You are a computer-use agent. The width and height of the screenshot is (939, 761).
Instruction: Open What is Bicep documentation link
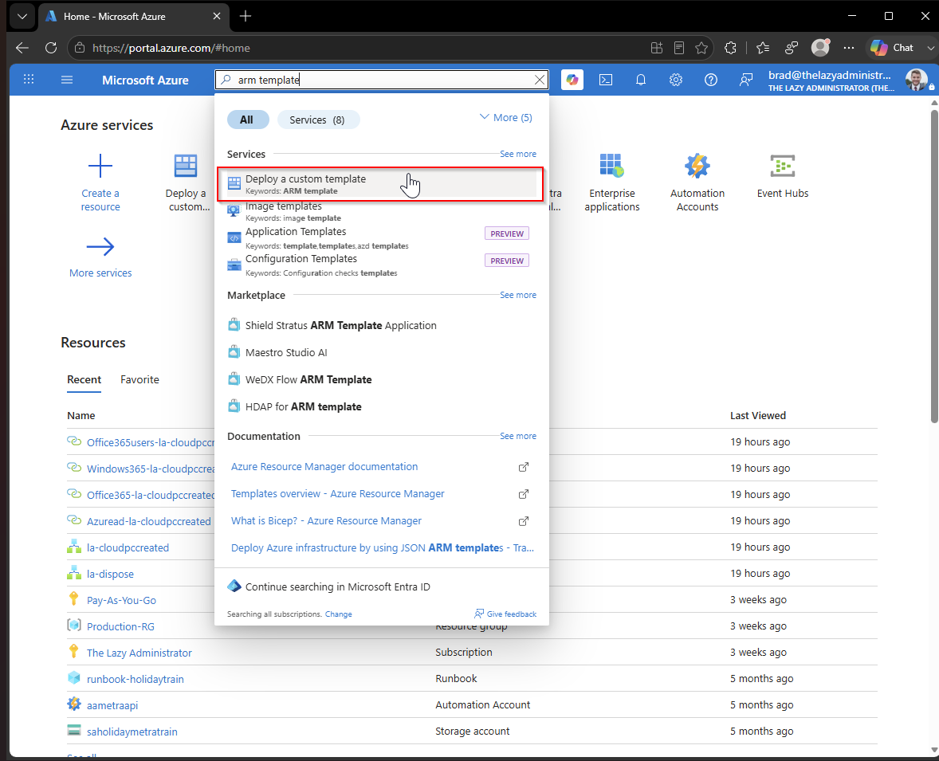326,520
